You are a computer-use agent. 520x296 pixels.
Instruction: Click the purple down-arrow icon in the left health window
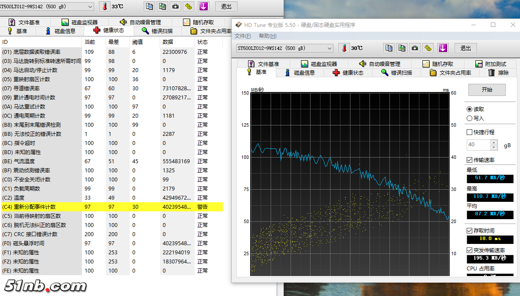point(203,7)
